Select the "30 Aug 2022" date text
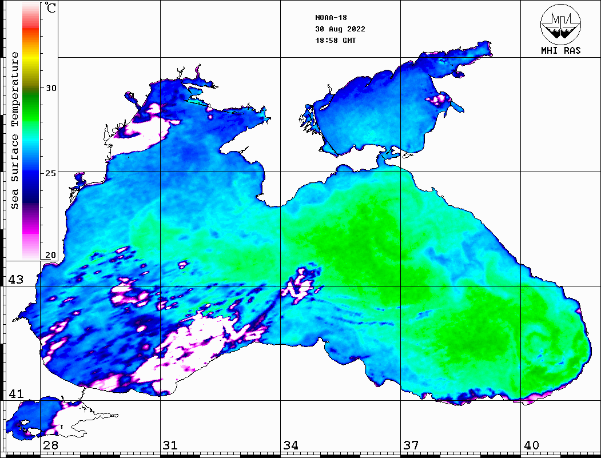Screen dimensions: 601x458 click(x=340, y=29)
